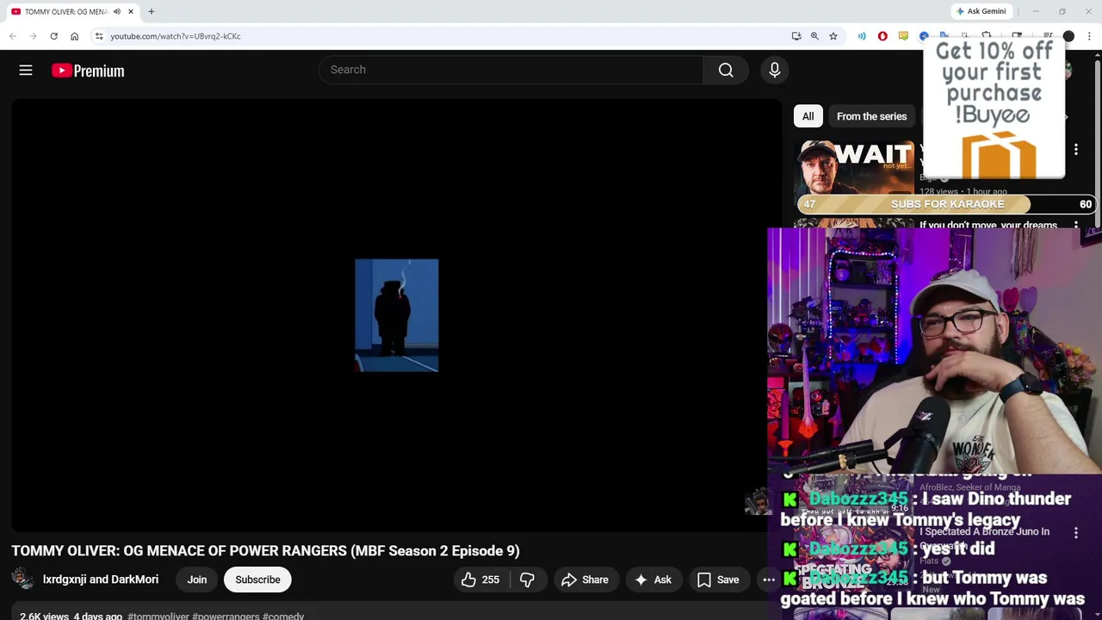Click the video title text
Viewport: 1102px width, 620px height.
pyautogui.click(x=265, y=551)
